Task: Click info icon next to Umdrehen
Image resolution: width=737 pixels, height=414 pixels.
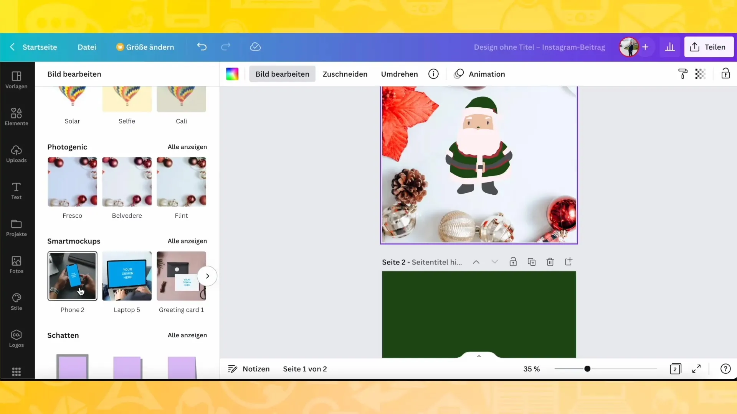Action: point(434,74)
